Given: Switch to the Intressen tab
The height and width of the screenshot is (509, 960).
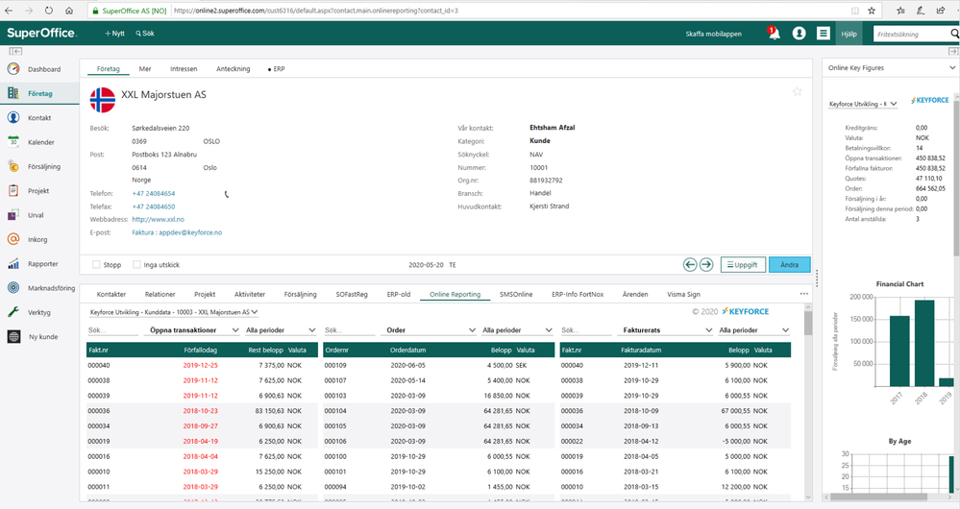Looking at the screenshot, I should tap(184, 69).
